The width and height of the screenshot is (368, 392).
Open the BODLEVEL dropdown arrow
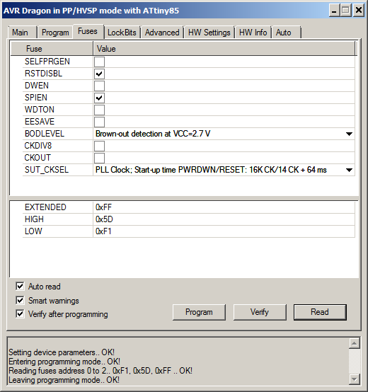(x=350, y=134)
